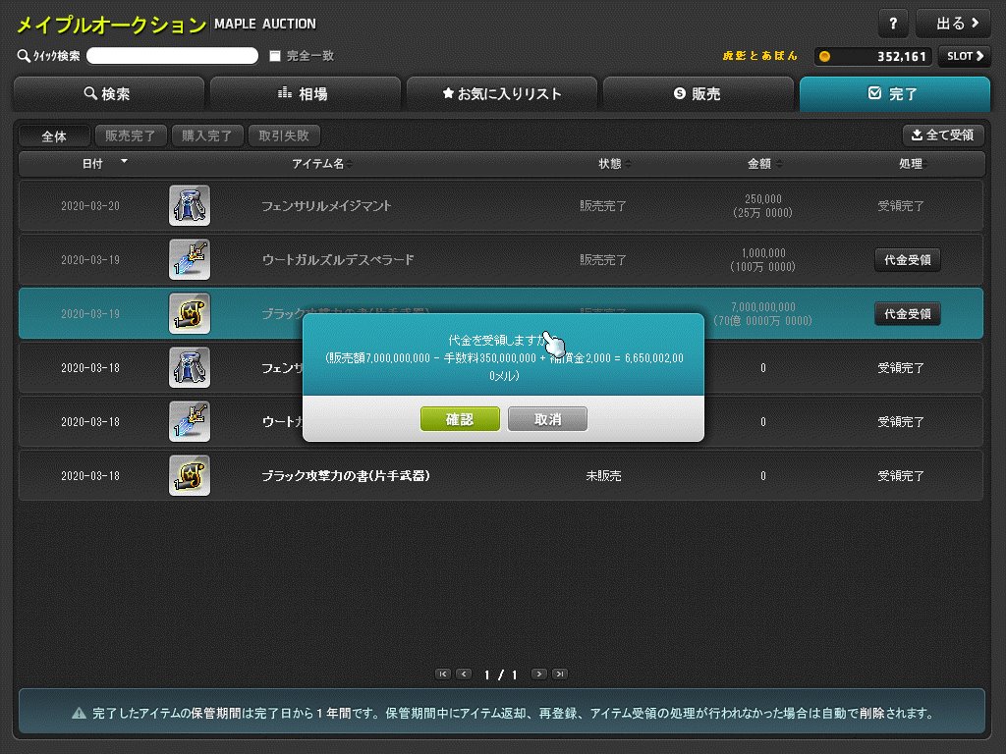
Task: Select the 全体 filter tab
Action: tap(54, 135)
